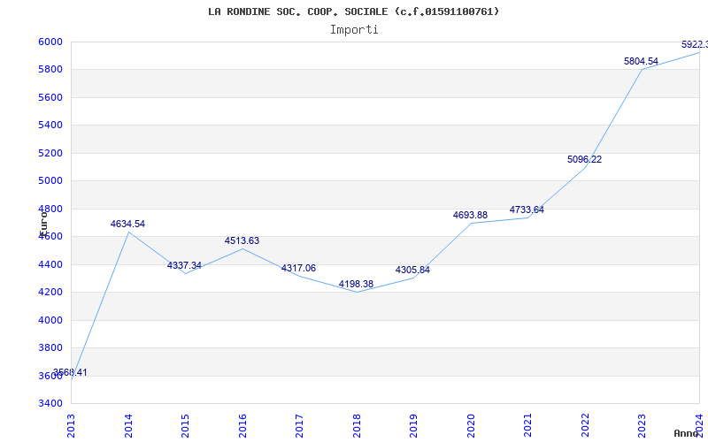Click the 2016 x-axis label

(x=242, y=425)
